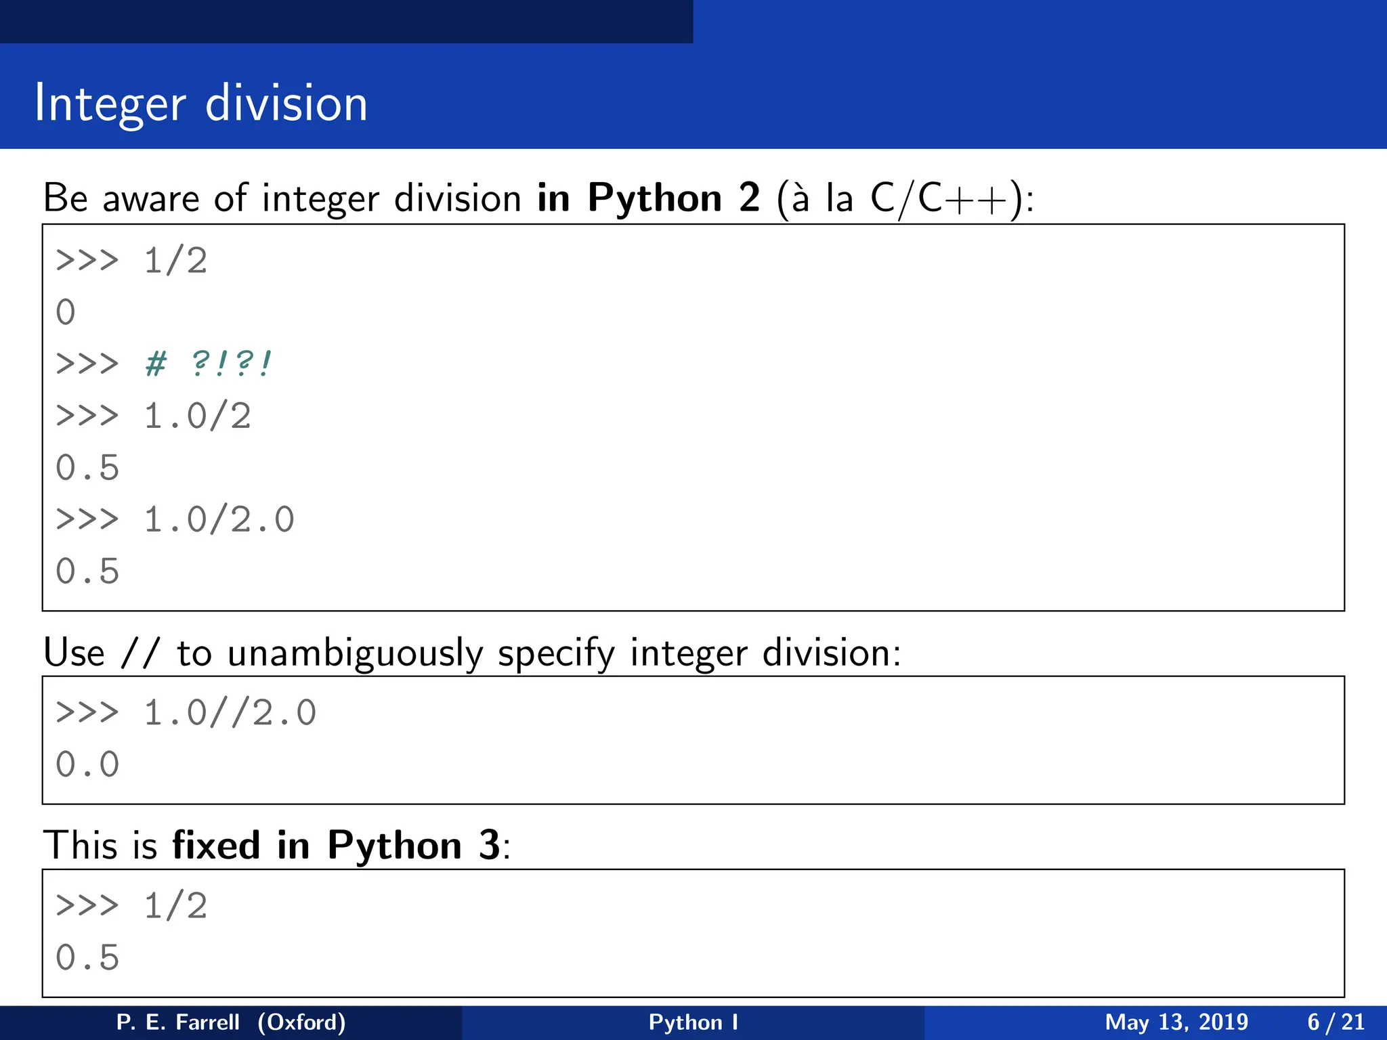Click the '0.5' output below '1.0/2'
The height and width of the screenshot is (1040, 1387).
(x=87, y=467)
